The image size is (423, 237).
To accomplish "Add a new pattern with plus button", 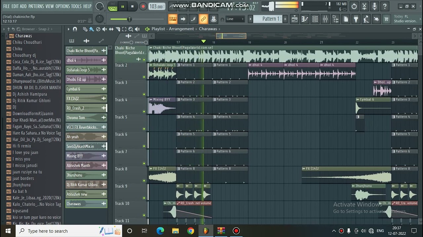I will [285, 19].
